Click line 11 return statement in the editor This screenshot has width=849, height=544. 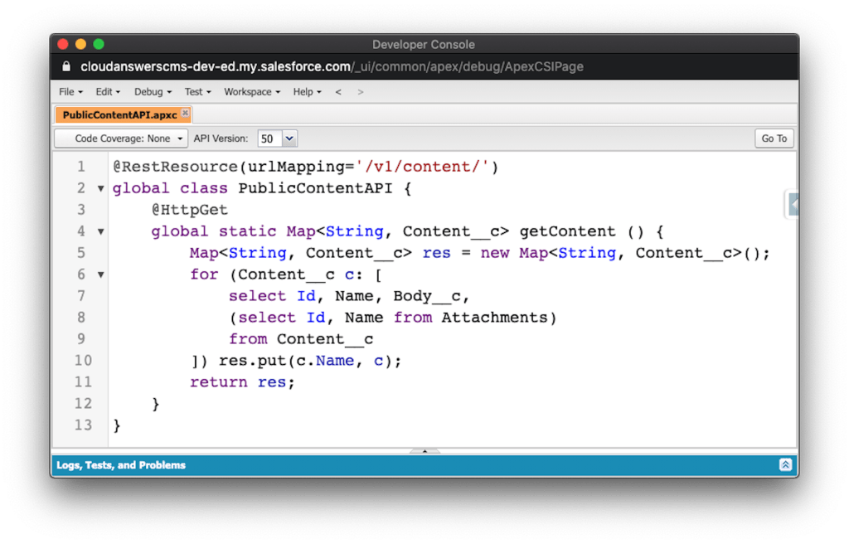(242, 382)
